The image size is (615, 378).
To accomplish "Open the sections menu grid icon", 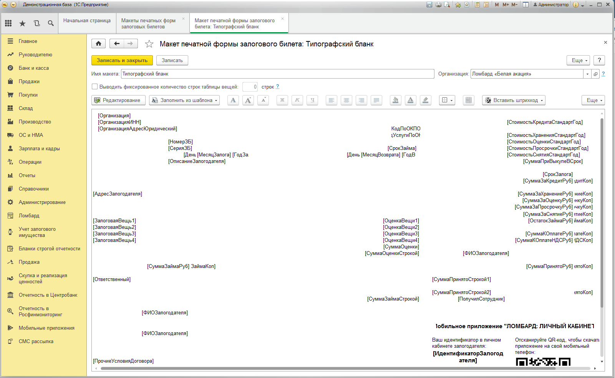I will coord(8,23).
